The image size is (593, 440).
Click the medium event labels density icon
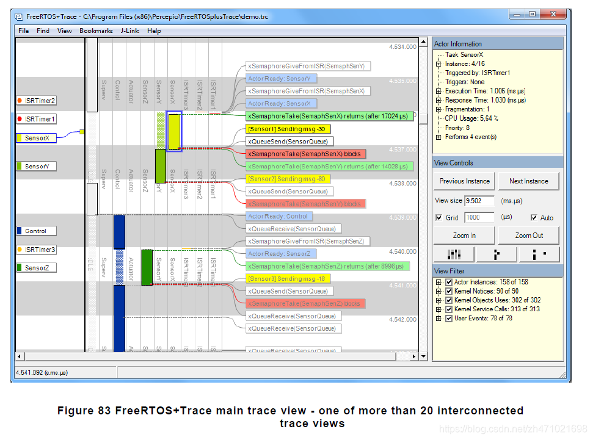[x=497, y=254]
